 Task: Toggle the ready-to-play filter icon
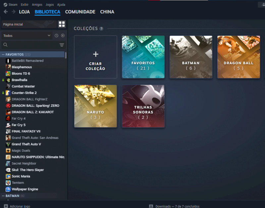click(63, 35)
